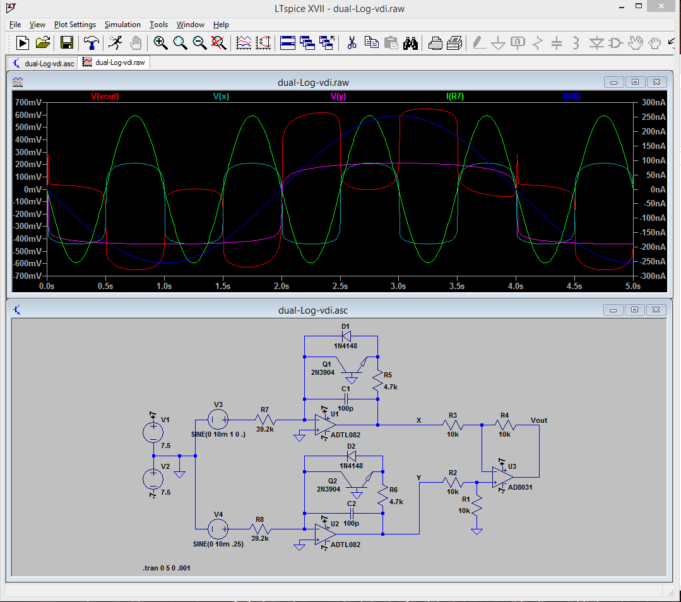Click the .tran 0 5 0 .001 directive
681x602 pixels.
tap(167, 568)
